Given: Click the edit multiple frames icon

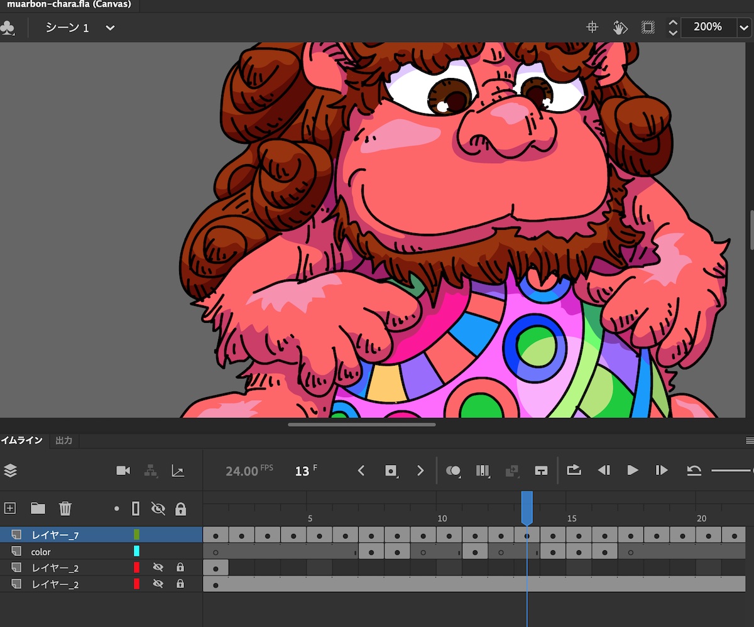Looking at the screenshot, I should coord(483,471).
